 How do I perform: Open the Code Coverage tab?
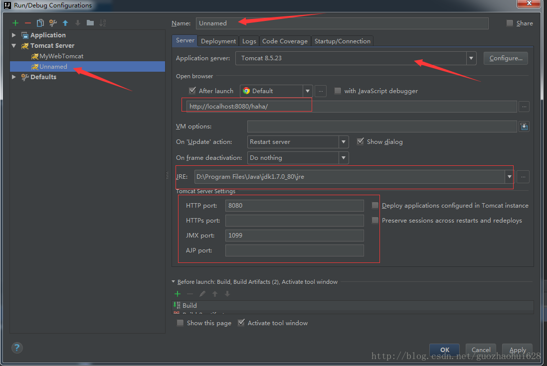pyautogui.click(x=285, y=41)
